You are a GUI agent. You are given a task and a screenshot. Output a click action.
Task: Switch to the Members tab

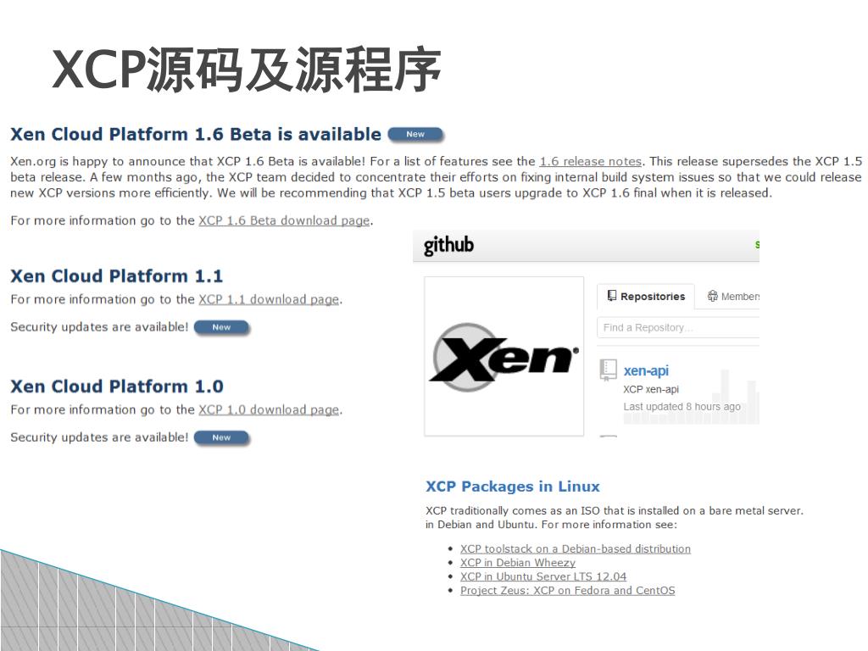(x=733, y=296)
